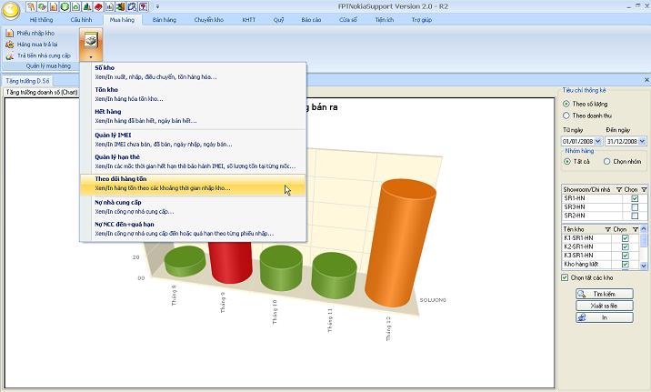651x392 pixels.
Task: Click the orange document icon in quick toolbar
Action: [54, 6]
